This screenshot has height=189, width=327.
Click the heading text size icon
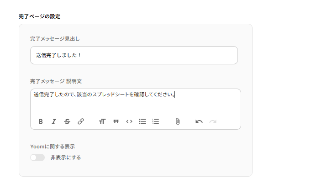click(x=102, y=121)
